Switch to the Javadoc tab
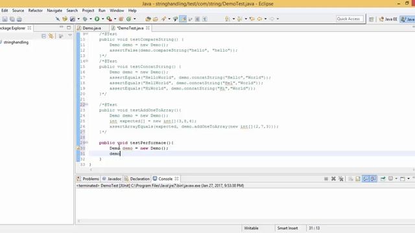This screenshot has height=233, width=415. coord(112,179)
